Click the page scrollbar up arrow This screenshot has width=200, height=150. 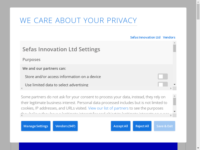click(x=198, y=2)
